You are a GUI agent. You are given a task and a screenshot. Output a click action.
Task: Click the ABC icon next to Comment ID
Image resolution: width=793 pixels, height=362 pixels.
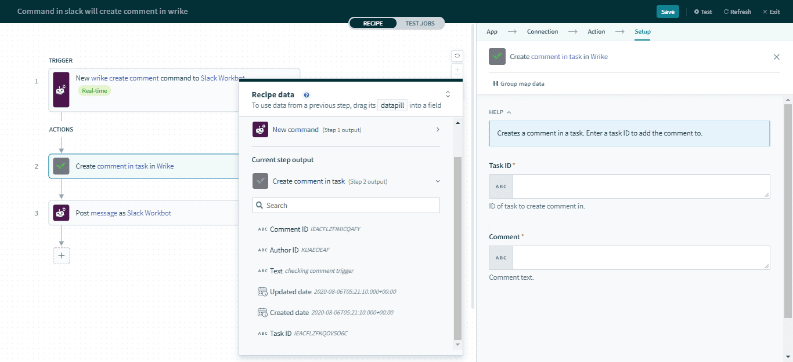coord(262,229)
